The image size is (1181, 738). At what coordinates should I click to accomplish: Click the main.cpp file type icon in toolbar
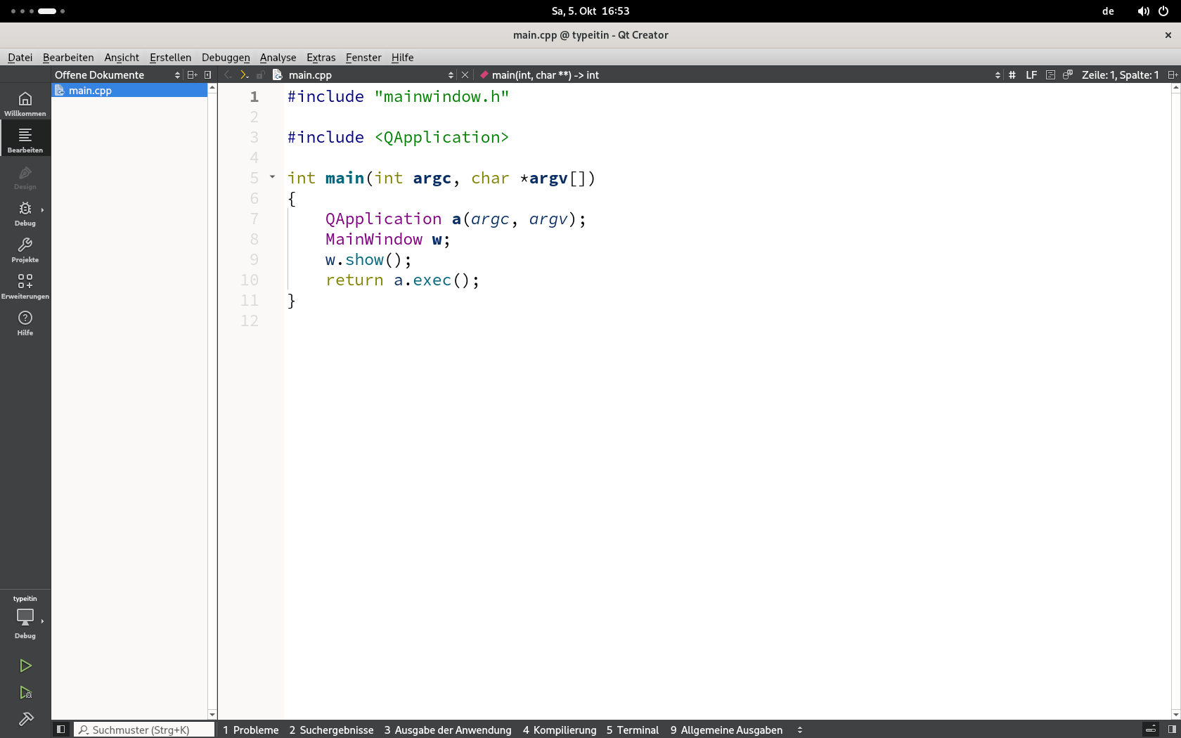click(277, 75)
